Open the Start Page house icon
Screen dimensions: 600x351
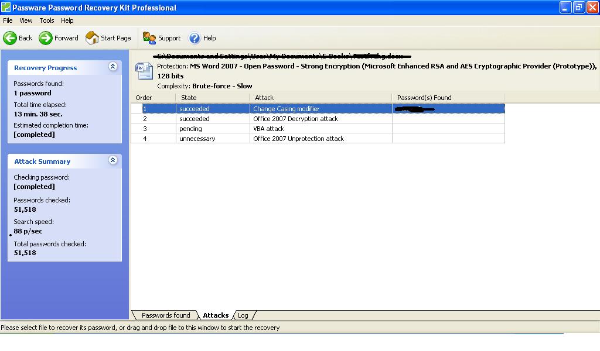click(92, 38)
